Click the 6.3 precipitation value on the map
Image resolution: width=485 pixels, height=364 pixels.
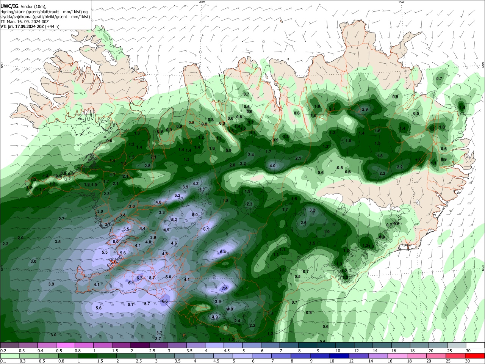click(139, 278)
